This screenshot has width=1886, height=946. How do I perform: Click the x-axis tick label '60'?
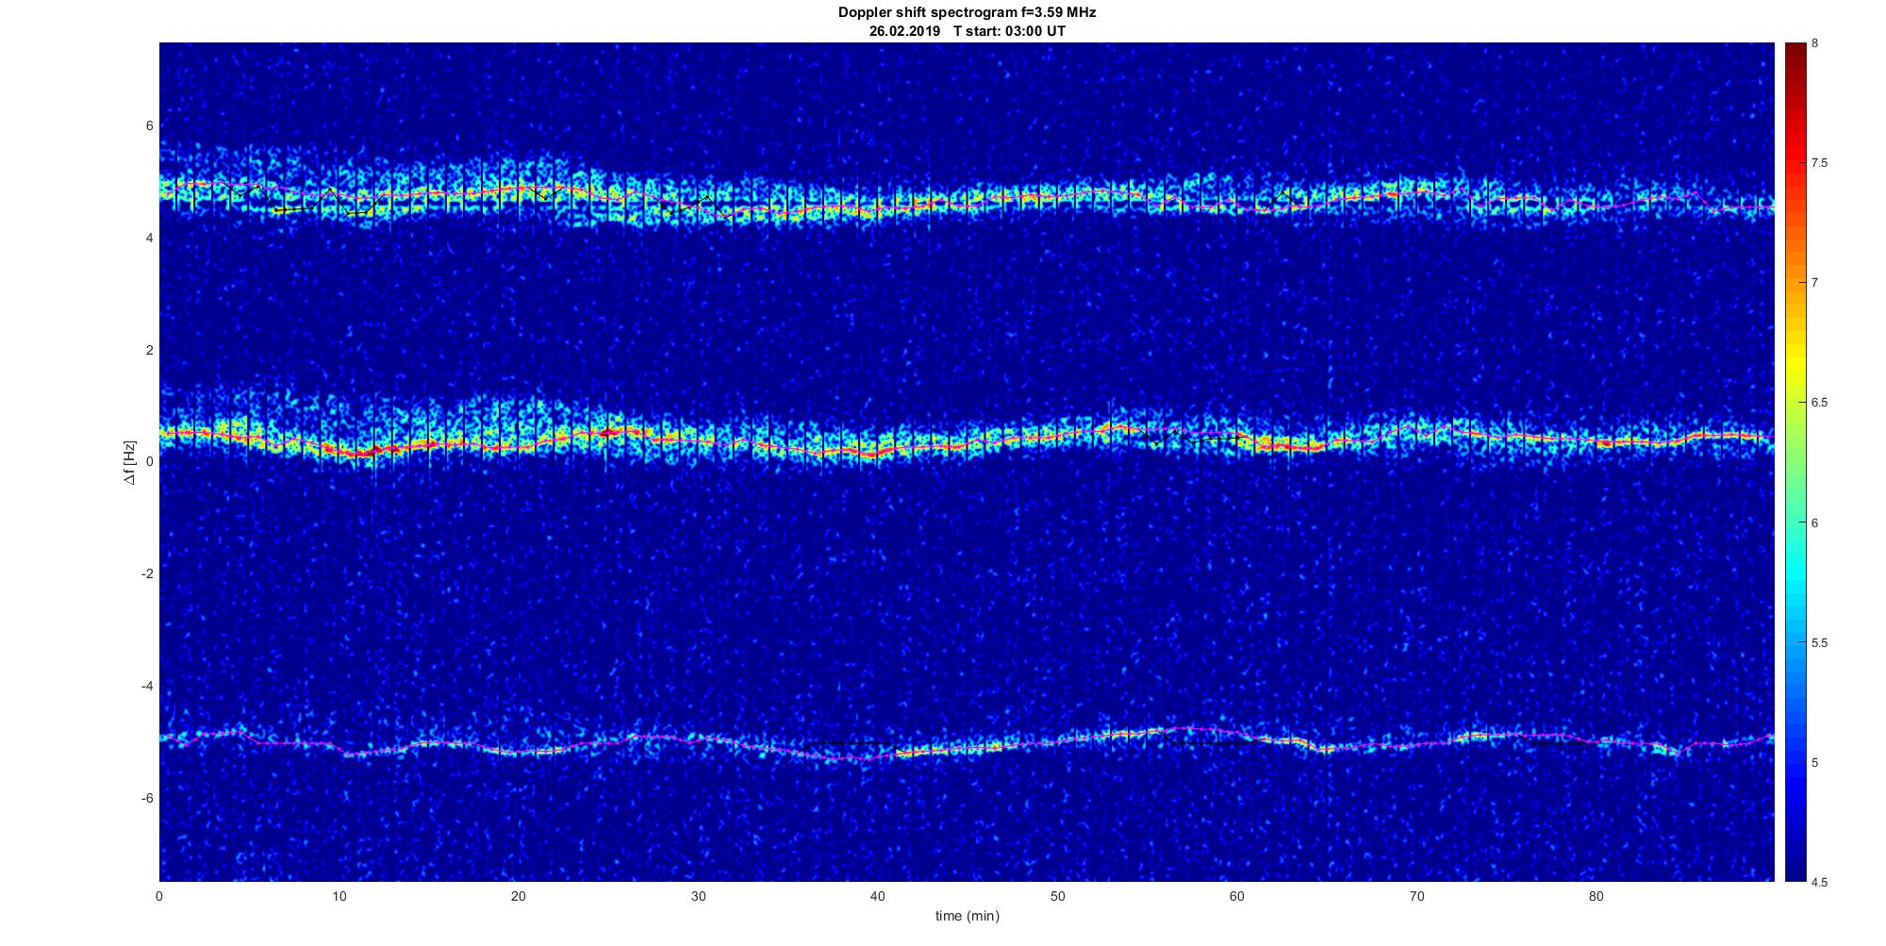(1236, 896)
